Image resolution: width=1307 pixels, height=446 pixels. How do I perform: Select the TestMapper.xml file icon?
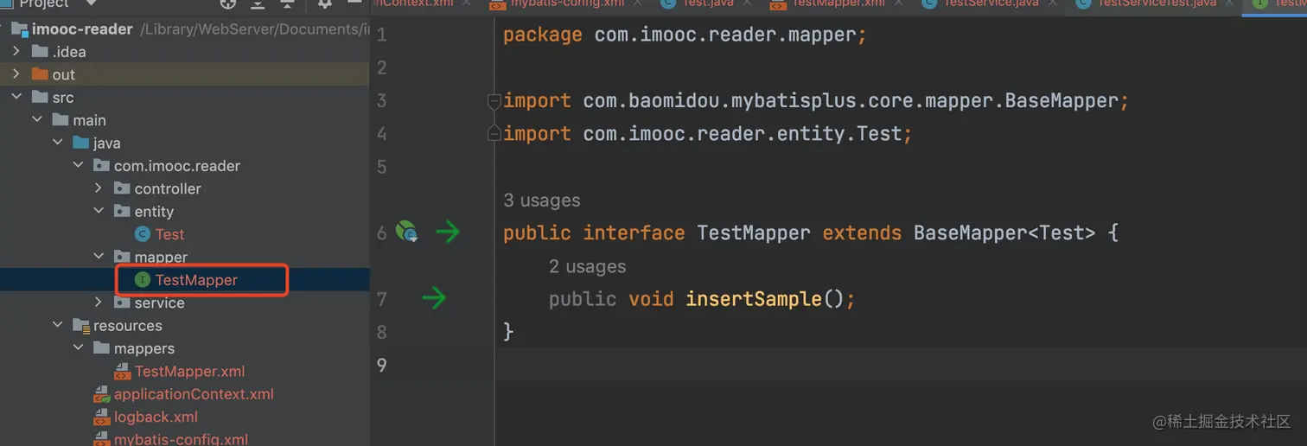pyautogui.click(x=123, y=372)
